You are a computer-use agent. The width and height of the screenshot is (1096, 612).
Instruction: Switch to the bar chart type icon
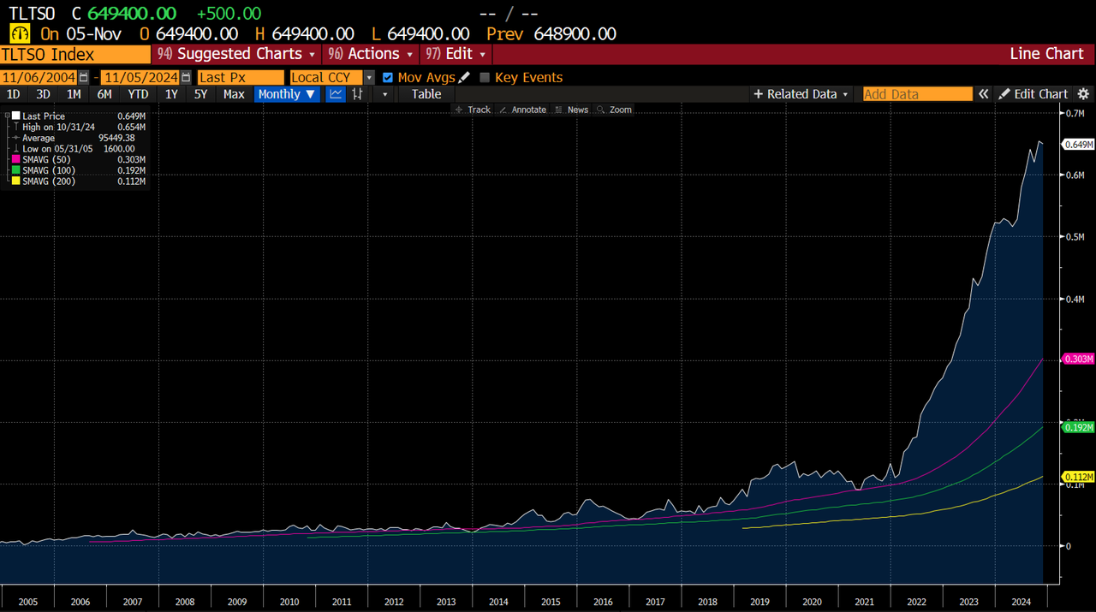pos(357,94)
